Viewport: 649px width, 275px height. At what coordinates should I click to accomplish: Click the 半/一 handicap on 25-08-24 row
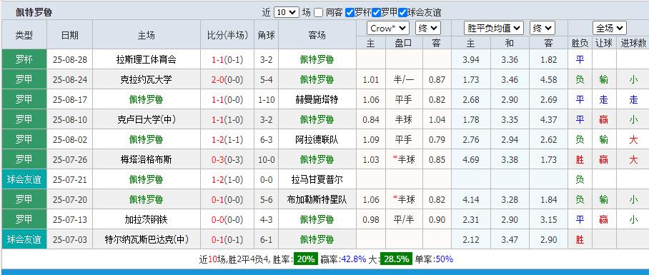coord(404,79)
